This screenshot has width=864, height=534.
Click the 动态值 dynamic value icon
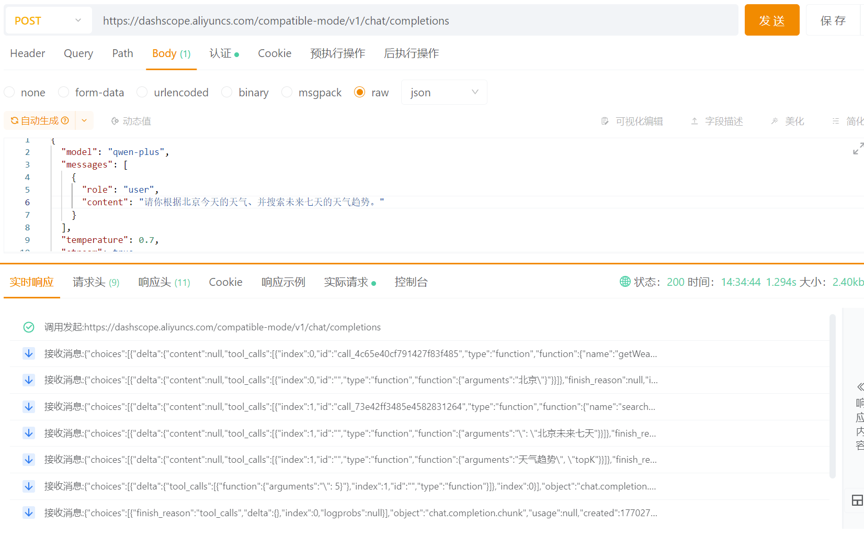coord(115,121)
